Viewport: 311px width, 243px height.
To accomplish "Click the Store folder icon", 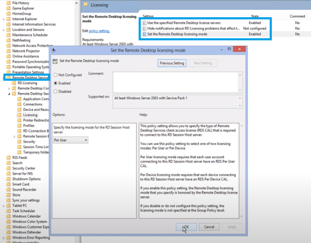I will click(8, 195).
